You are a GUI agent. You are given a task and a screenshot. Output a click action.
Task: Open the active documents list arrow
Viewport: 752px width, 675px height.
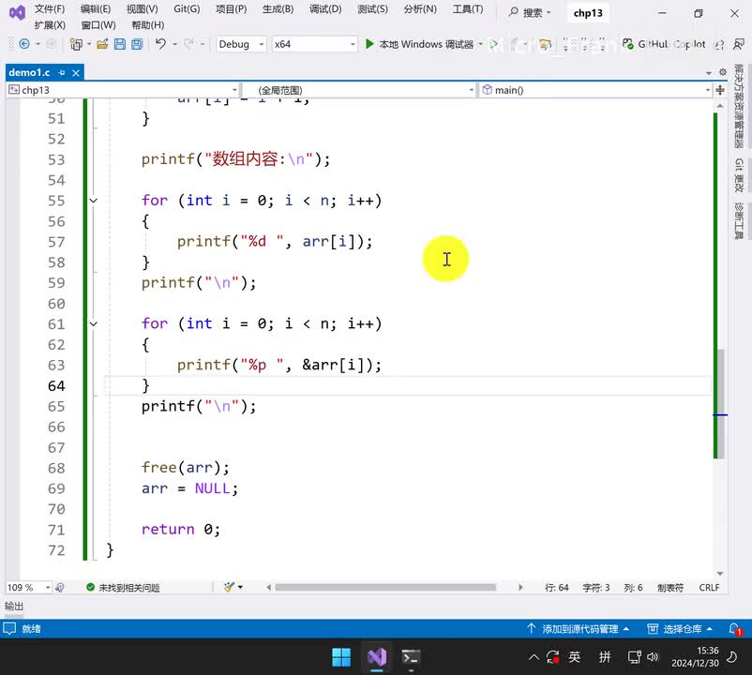click(709, 73)
